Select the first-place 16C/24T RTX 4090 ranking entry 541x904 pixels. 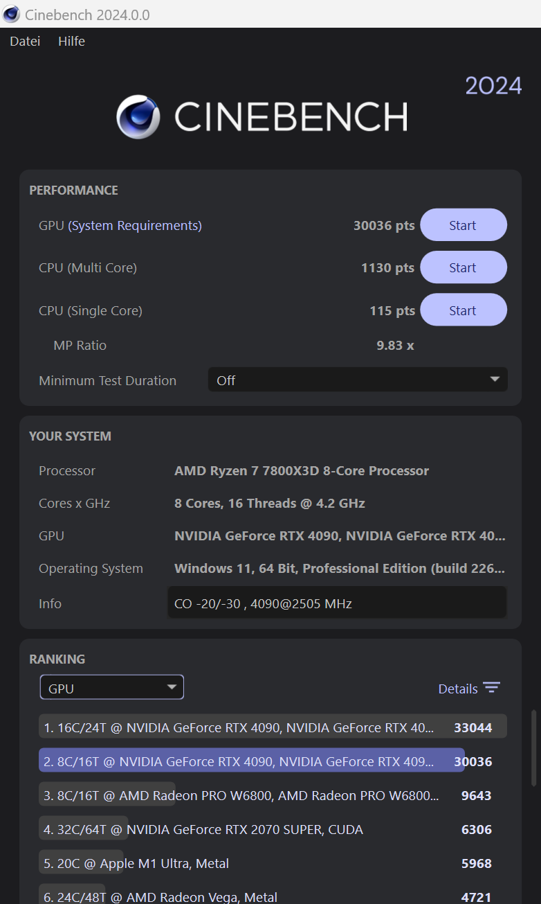(x=270, y=727)
